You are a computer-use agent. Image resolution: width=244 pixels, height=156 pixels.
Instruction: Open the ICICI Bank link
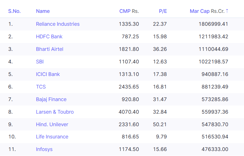click(x=48, y=74)
